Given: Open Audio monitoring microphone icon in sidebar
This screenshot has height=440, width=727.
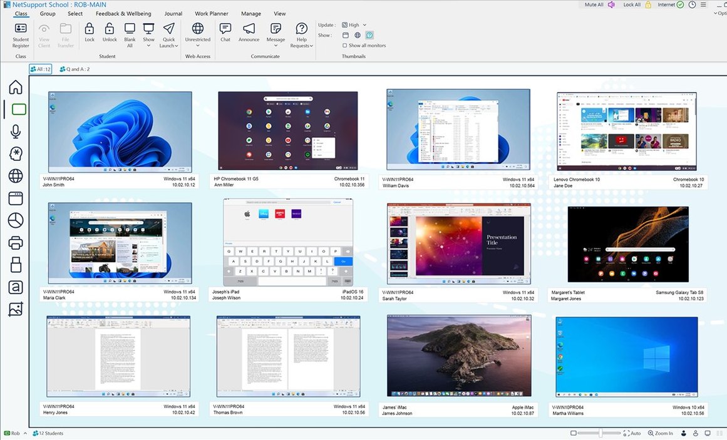Looking at the screenshot, I should point(16,131).
